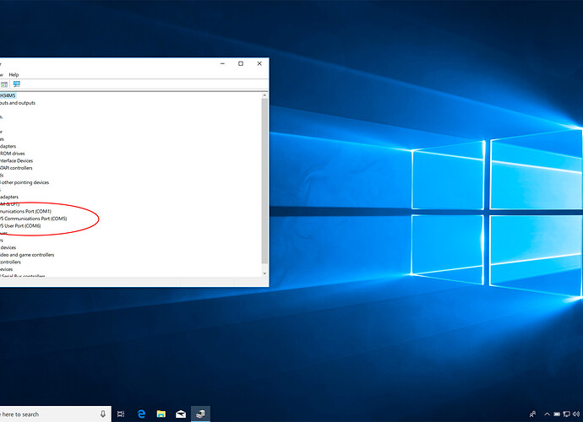
Task: Select the 'Communications Port (COM5)' entry
Action: (34, 219)
